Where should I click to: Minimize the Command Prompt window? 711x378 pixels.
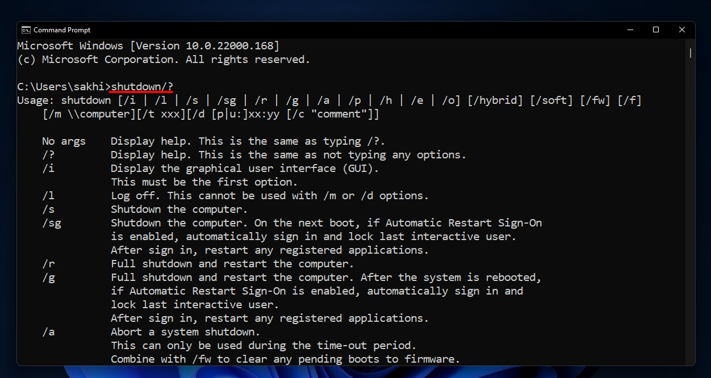[630, 30]
